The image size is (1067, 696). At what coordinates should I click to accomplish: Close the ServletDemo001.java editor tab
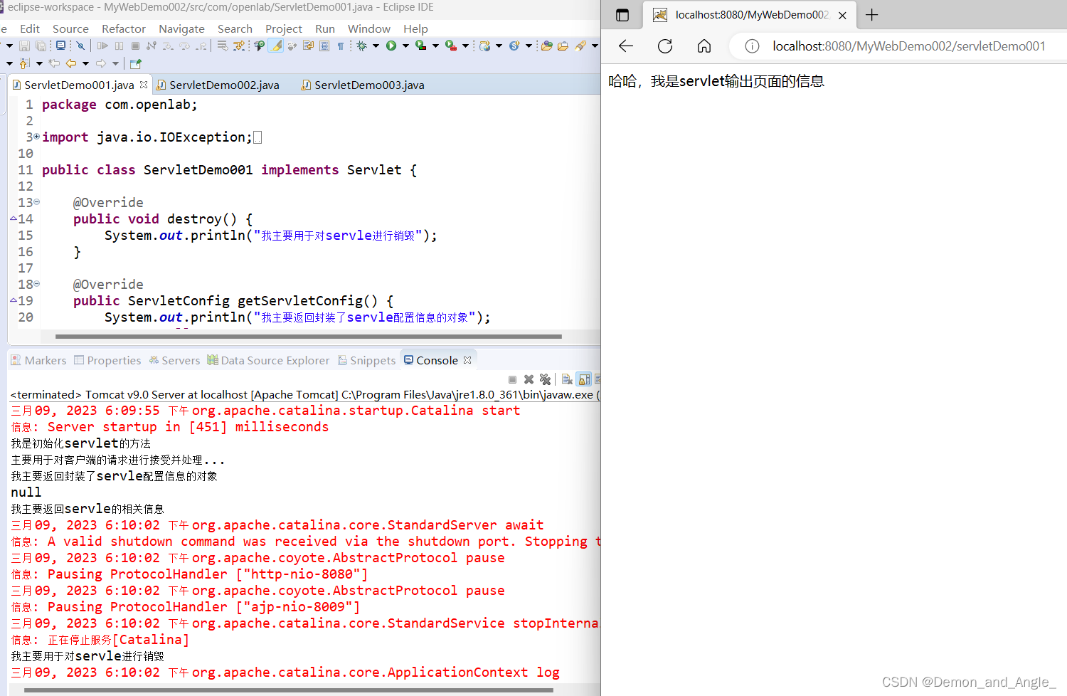click(144, 84)
